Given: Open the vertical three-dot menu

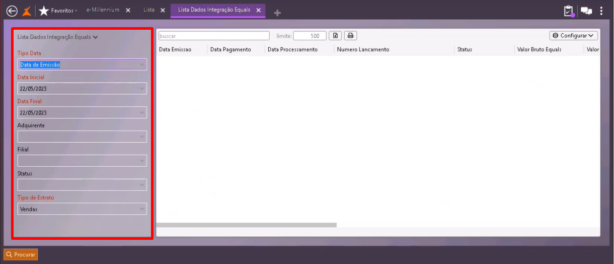Looking at the screenshot, I should tap(601, 11).
